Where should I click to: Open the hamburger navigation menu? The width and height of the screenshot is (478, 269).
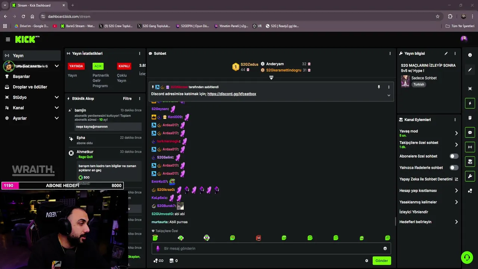(8, 39)
